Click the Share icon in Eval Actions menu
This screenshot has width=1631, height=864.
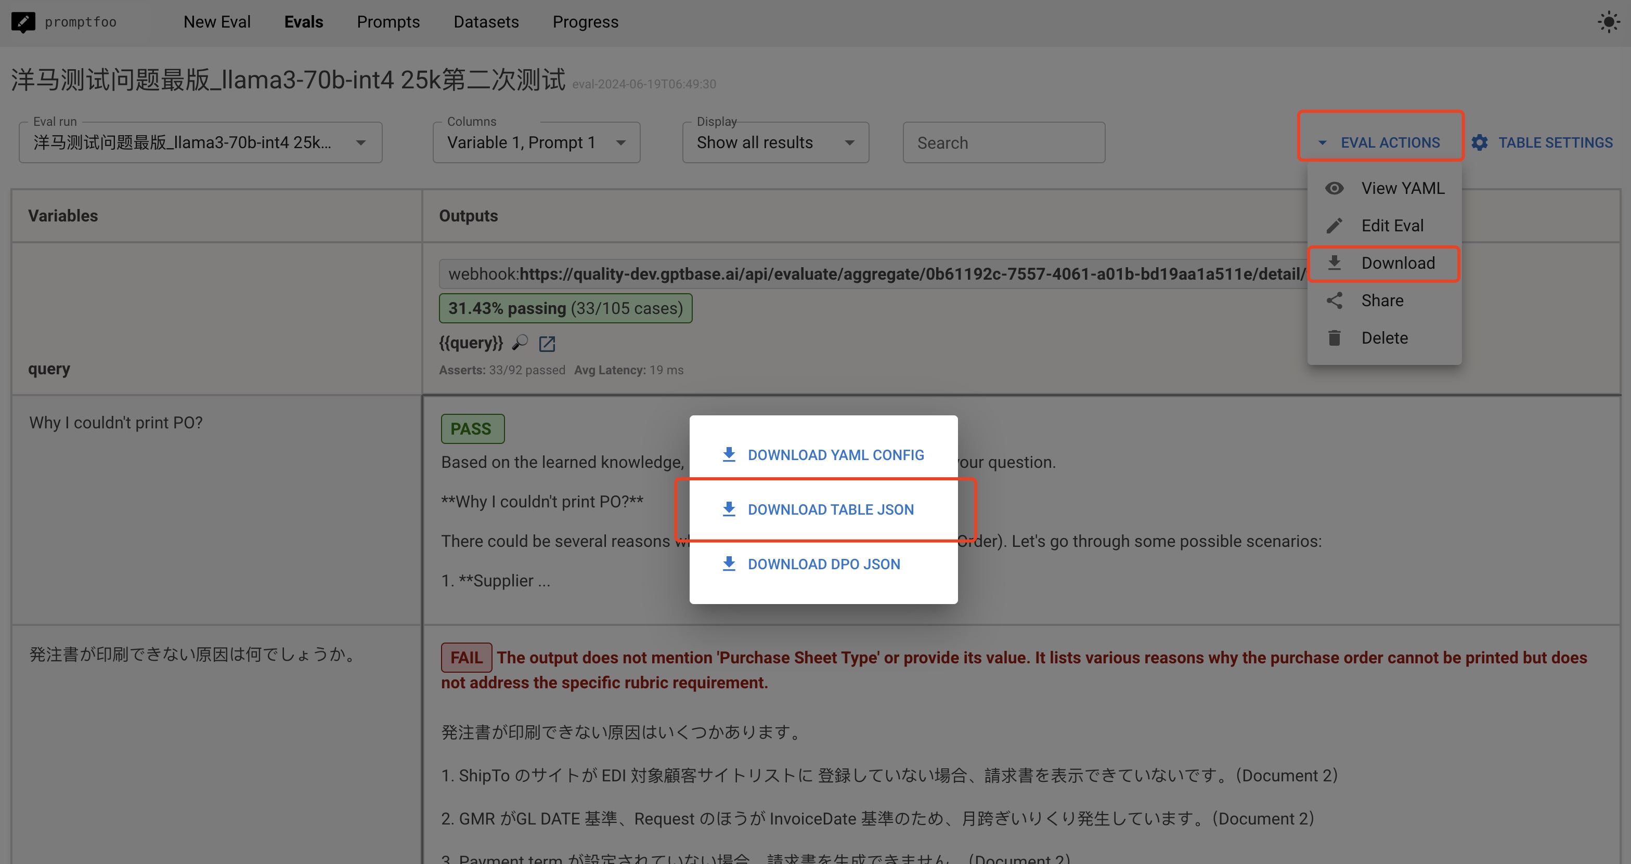click(x=1335, y=300)
